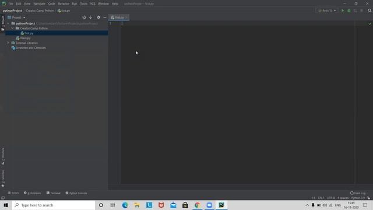Open the Code menu
The image size is (373, 210).
pyautogui.click(x=52, y=3)
